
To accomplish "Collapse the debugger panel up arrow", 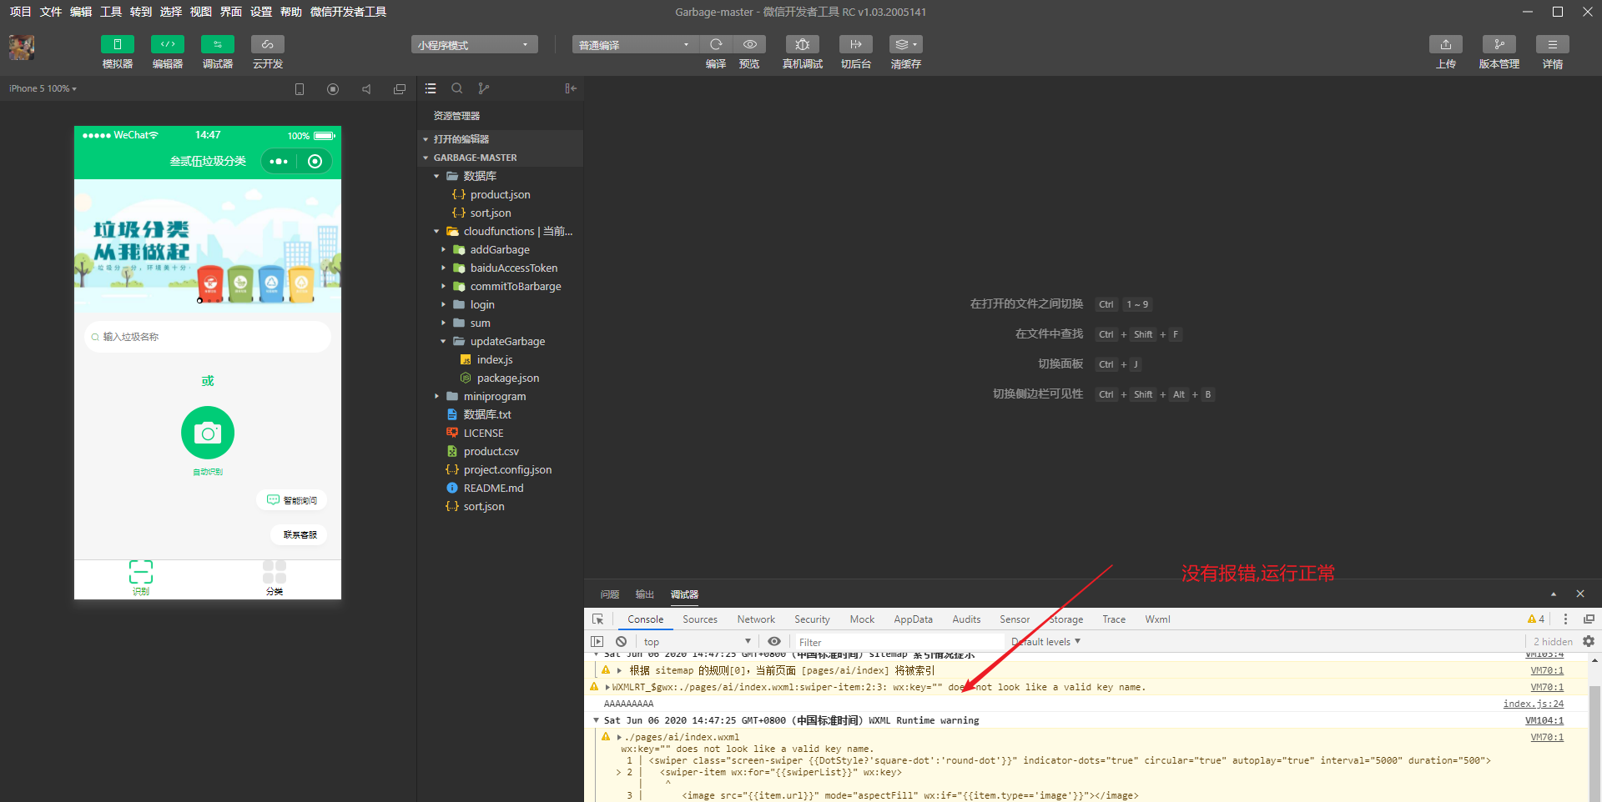I will click(x=1554, y=594).
